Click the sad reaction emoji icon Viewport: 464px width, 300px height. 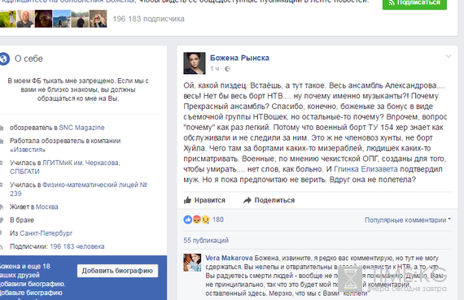click(206, 220)
